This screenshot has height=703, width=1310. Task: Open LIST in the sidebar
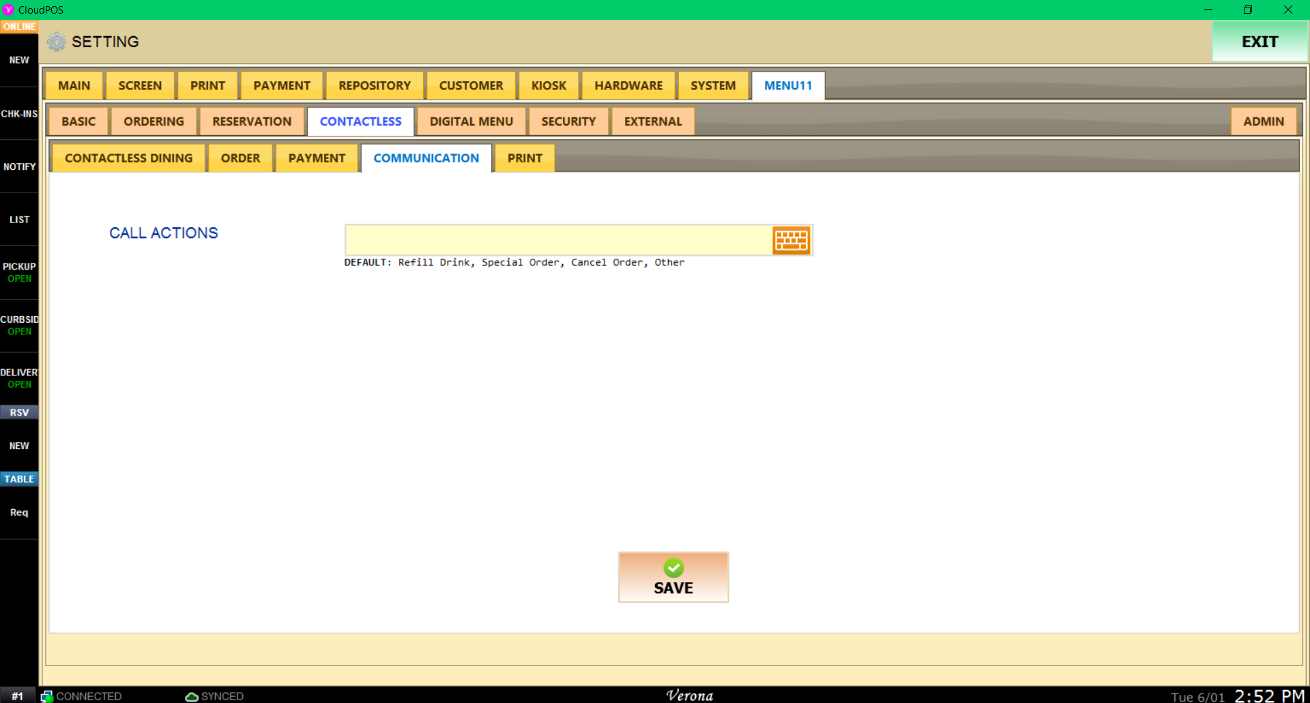point(19,220)
